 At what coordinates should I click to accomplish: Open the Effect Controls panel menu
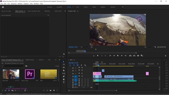25,11
